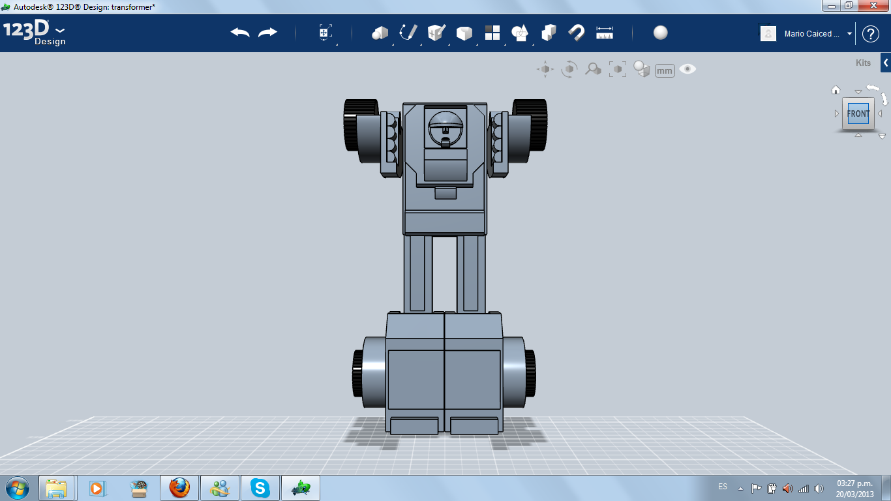891x501 pixels.
Task: Click the 123D Design taskbar button
Action: coord(301,488)
